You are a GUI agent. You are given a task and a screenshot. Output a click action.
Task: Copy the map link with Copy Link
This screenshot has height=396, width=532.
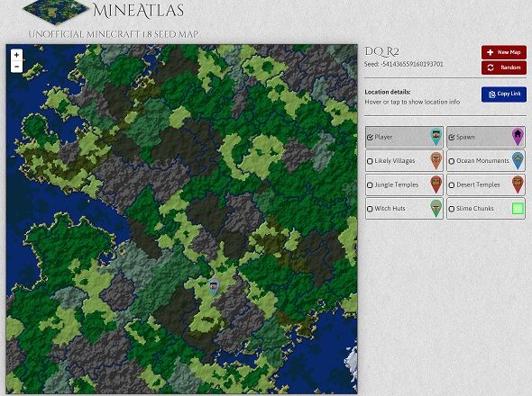point(504,94)
